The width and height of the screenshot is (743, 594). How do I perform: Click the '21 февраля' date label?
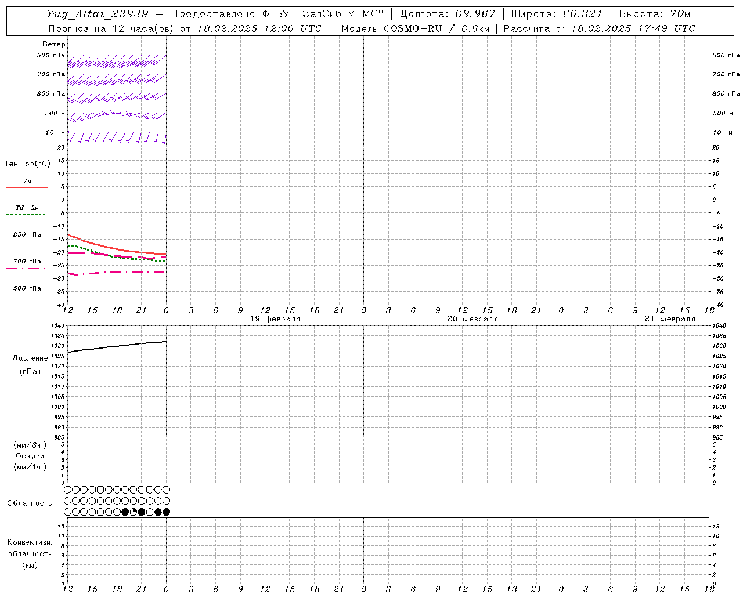coord(670,319)
